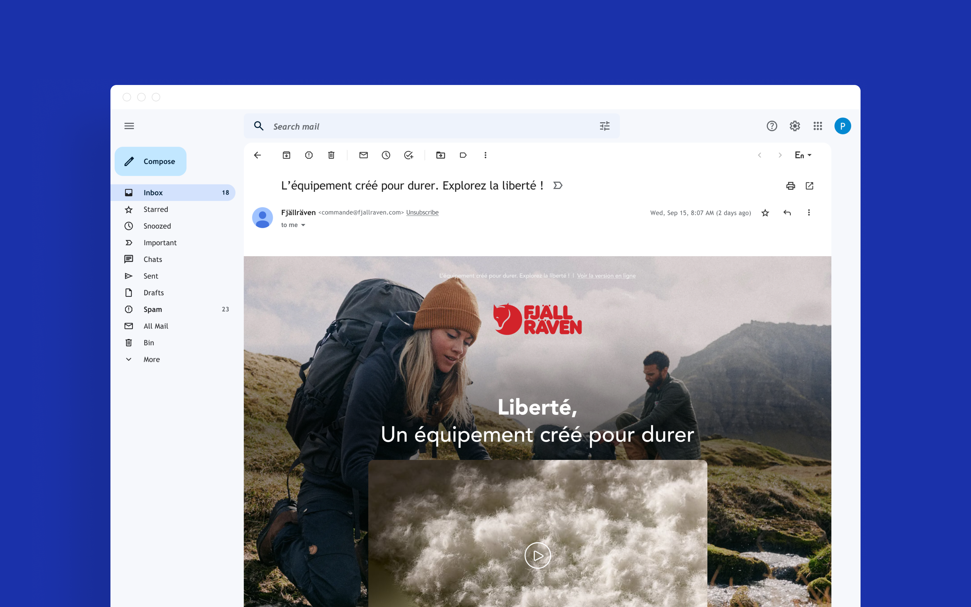Viewport: 971px width, 607px height.
Task: Open the Help question mark icon
Action: 772,126
